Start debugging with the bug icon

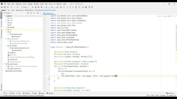point(36,7)
